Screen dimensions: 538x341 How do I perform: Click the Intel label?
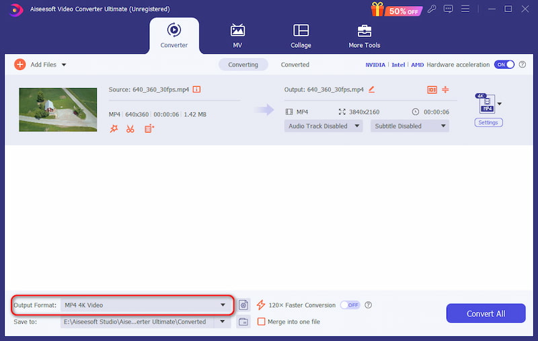click(398, 65)
